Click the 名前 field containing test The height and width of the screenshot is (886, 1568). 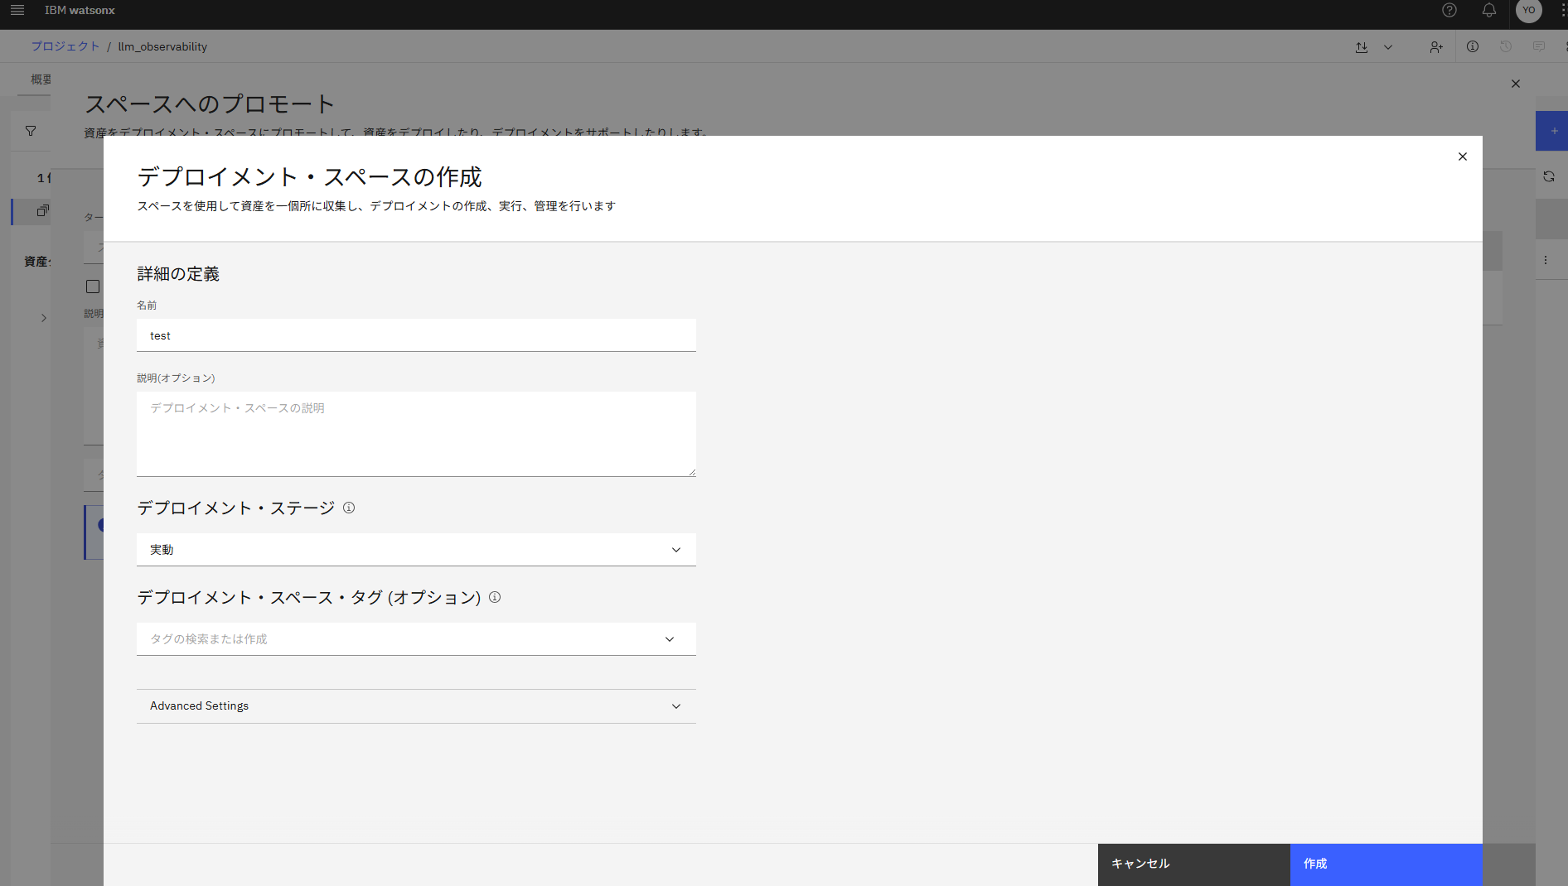pos(416,335)
